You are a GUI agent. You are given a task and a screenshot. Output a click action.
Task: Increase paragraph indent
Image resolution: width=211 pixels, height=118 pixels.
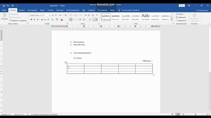89,15
